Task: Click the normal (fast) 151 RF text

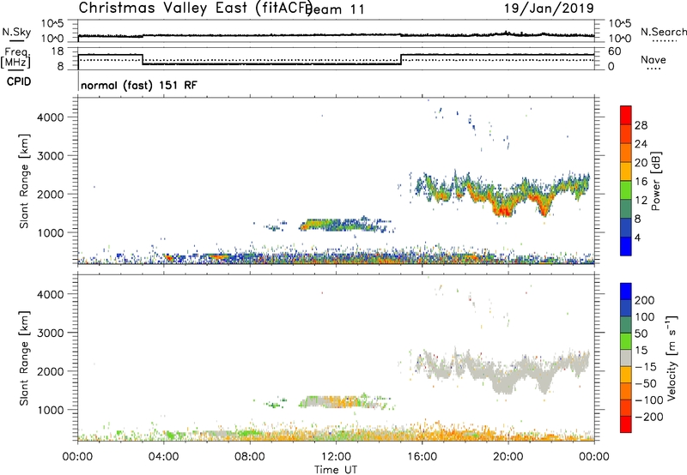Action: click(139, 85)
